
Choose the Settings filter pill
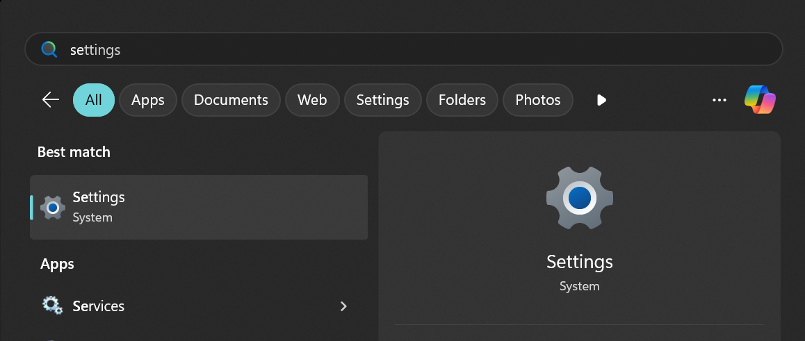click(x=382, y=100)
